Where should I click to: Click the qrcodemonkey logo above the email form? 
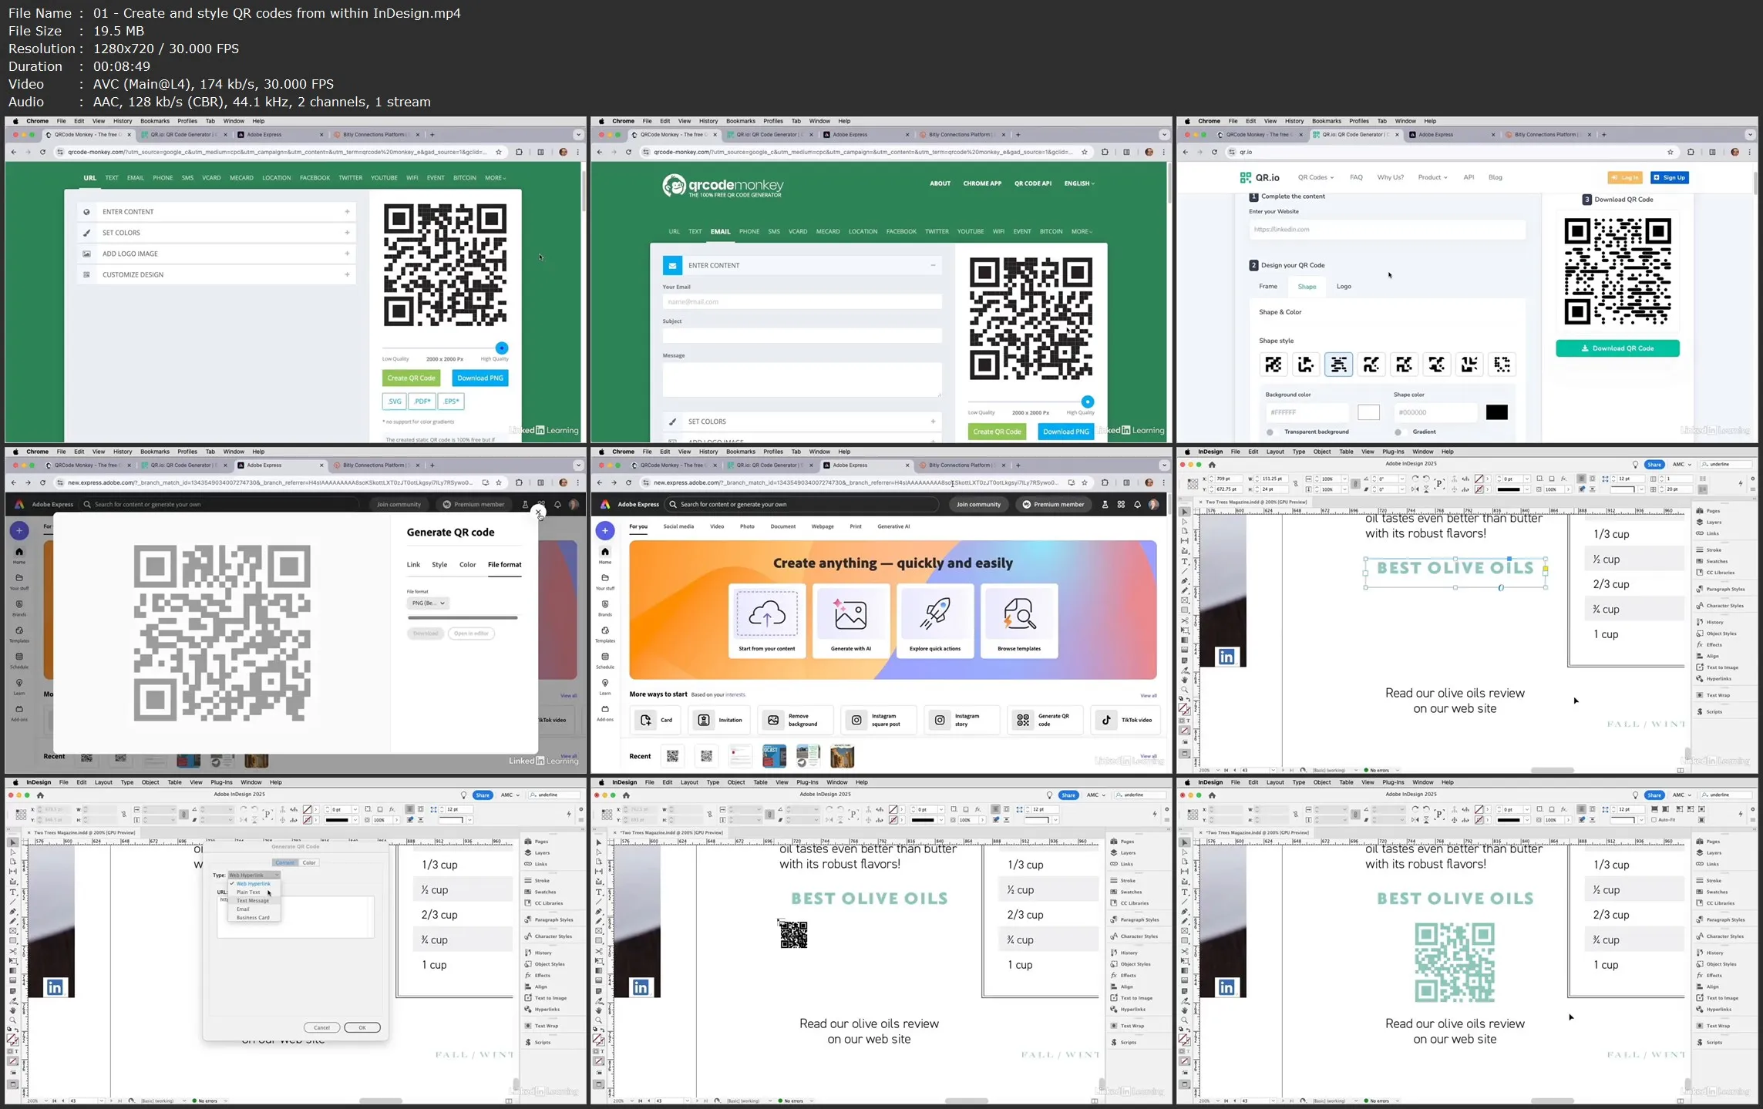723,186
